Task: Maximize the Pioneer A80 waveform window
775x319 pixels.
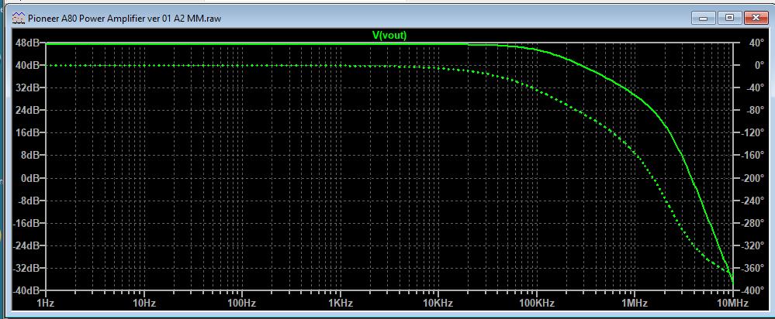Action: 729,19
